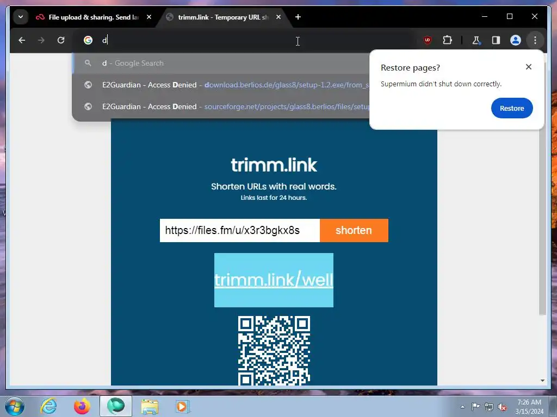Go forward with the forward arrow
The height and width of the screenshot is (417, 557).
pyautogui.click(x=41, y=40)
